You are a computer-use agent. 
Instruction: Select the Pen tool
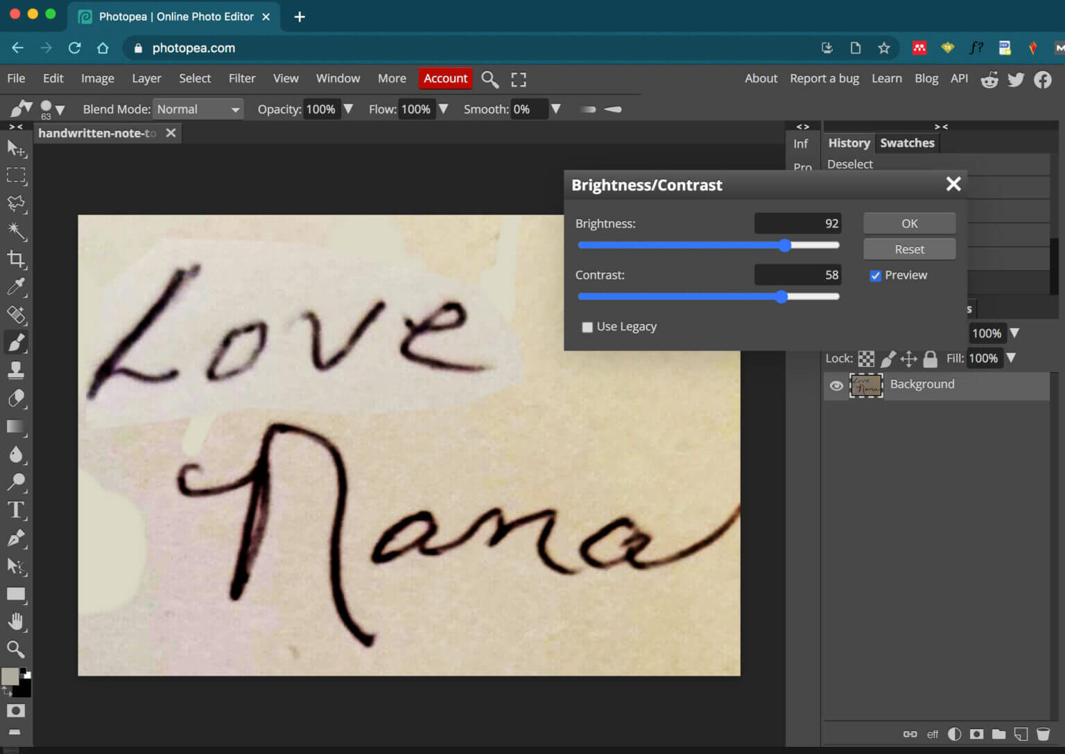pyautogui.click(x=17, y=538)
